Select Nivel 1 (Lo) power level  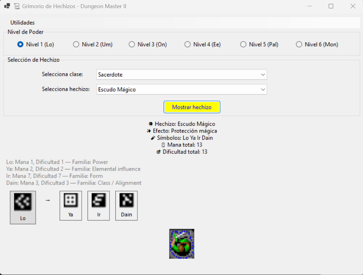[36, 44]
